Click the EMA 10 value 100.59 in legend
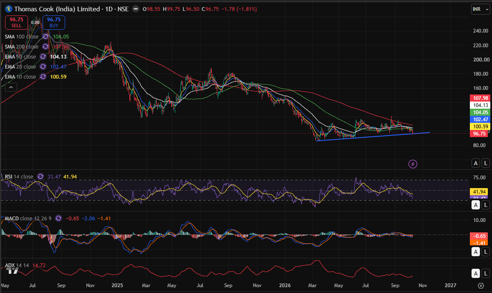 pos(58,76)
